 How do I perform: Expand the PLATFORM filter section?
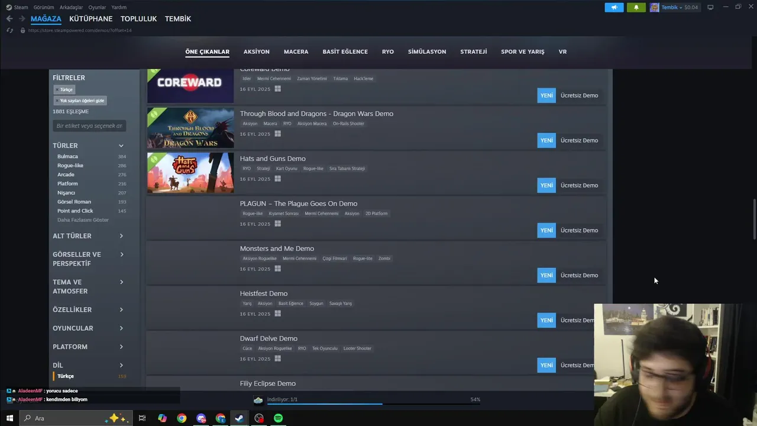click(x=89, y=347)
